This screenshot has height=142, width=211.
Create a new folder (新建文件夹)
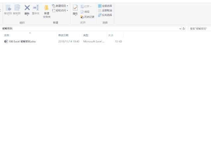coord(47,12)
